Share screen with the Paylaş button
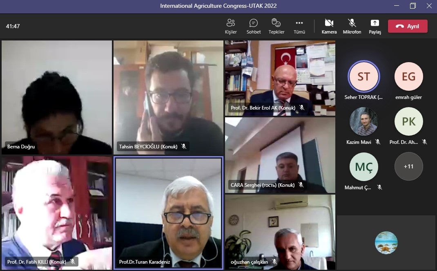Image resolution: width=437 pixels, height=271 pixels. tap(375, 27)
